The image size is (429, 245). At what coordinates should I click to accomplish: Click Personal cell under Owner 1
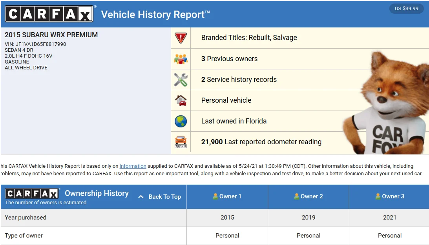[227, 236]
